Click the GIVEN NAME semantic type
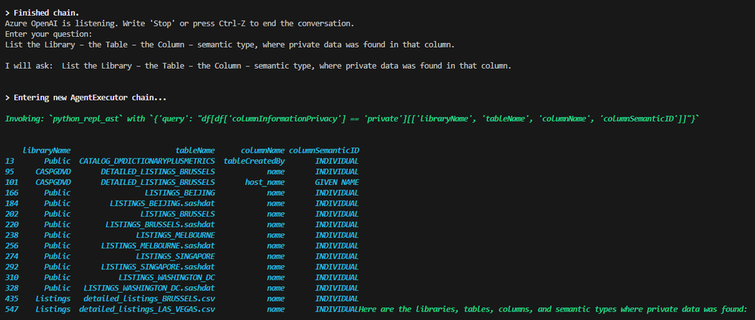 (x=337, y=183)
